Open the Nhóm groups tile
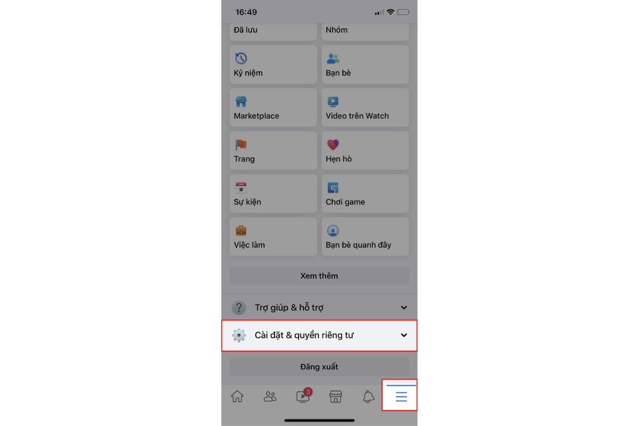Screen dimensions: 639x426 click(365, 31)
